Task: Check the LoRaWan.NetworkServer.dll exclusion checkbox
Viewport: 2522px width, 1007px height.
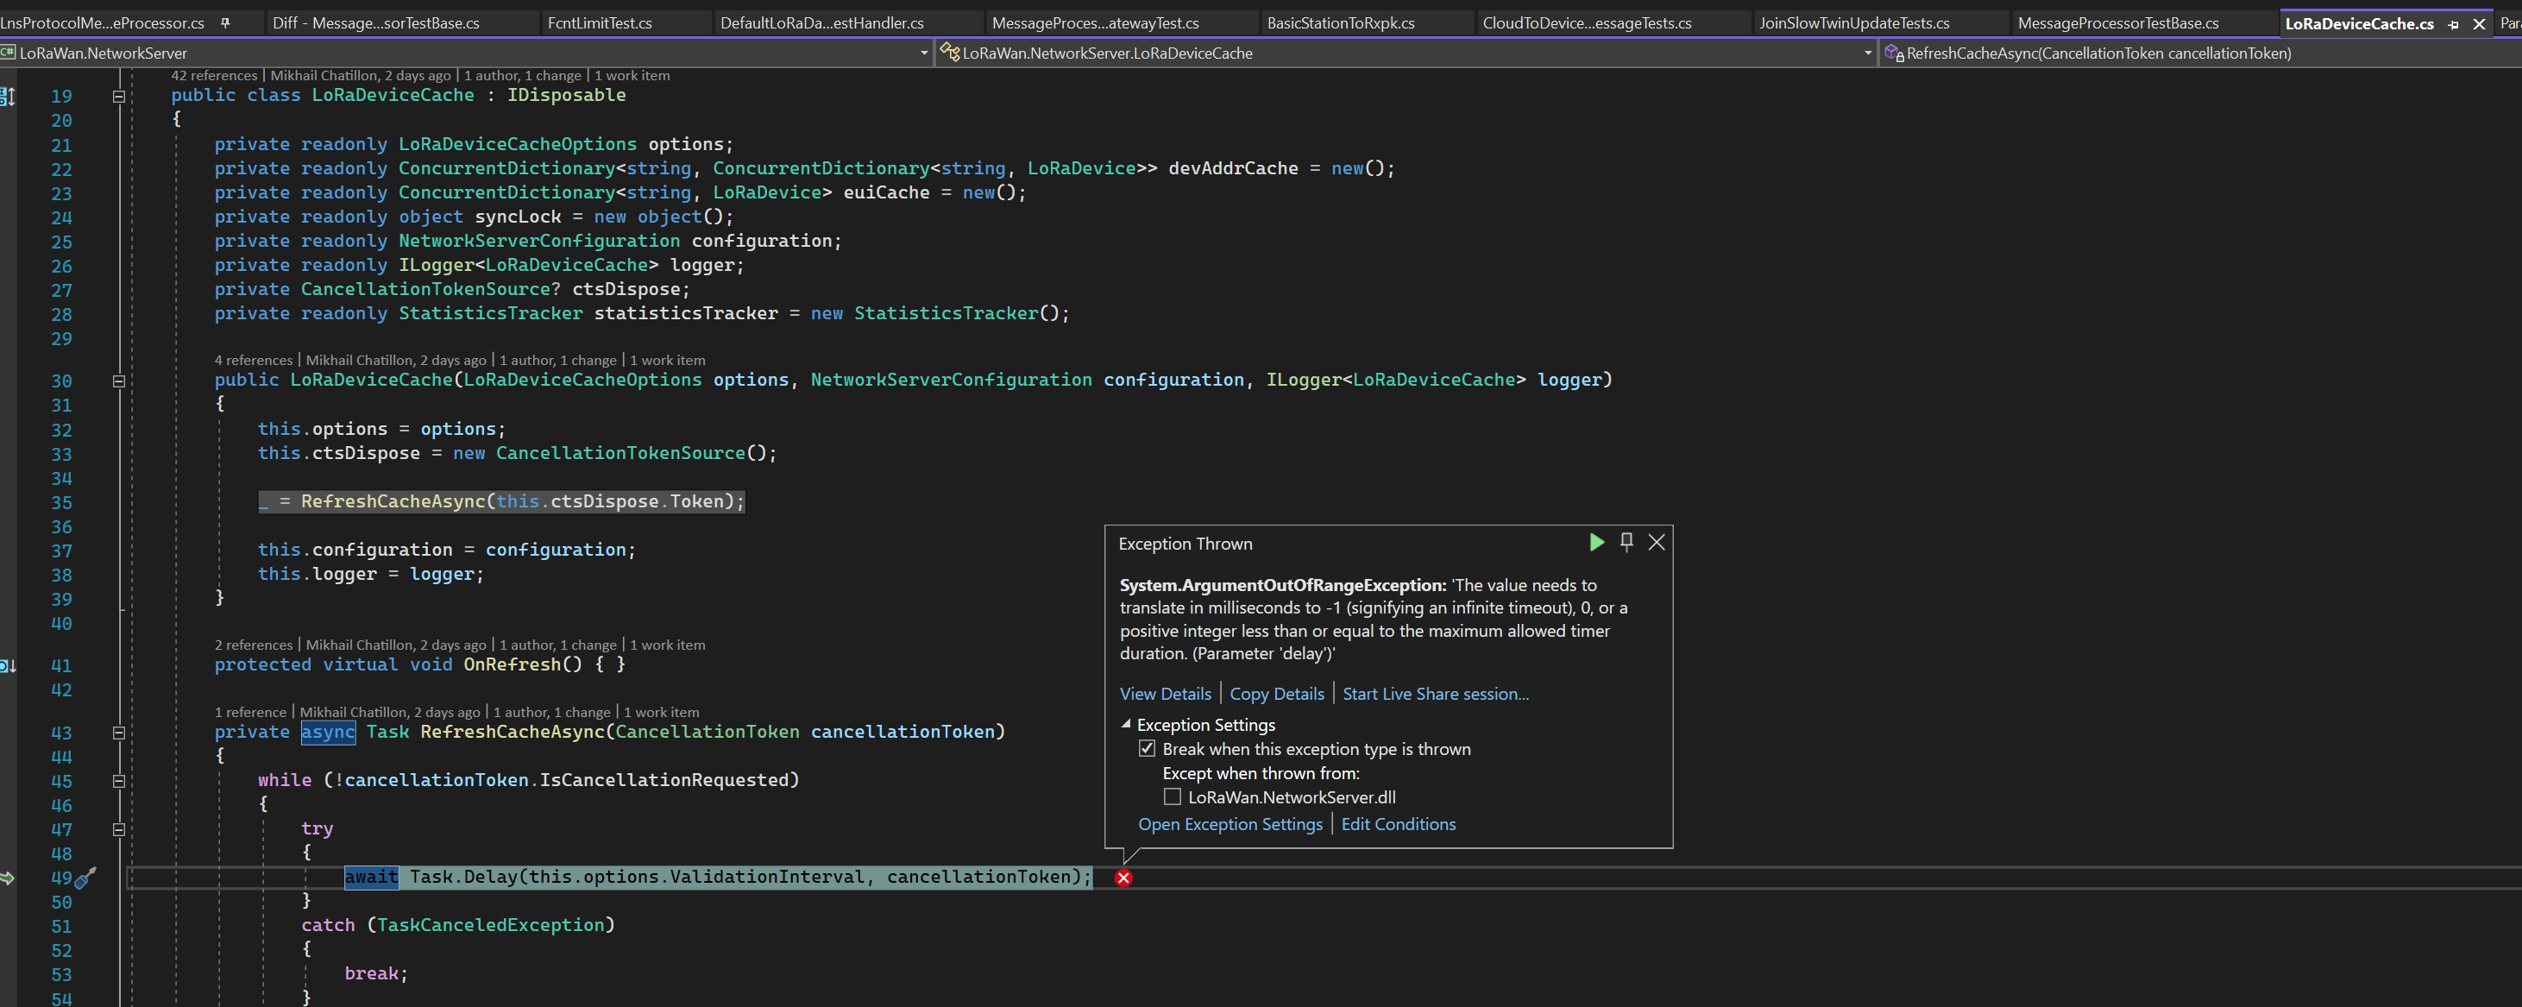Action: (1172, 796)
